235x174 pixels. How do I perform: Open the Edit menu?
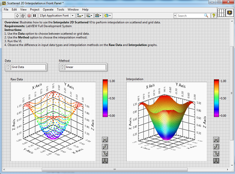click(14, 10)
